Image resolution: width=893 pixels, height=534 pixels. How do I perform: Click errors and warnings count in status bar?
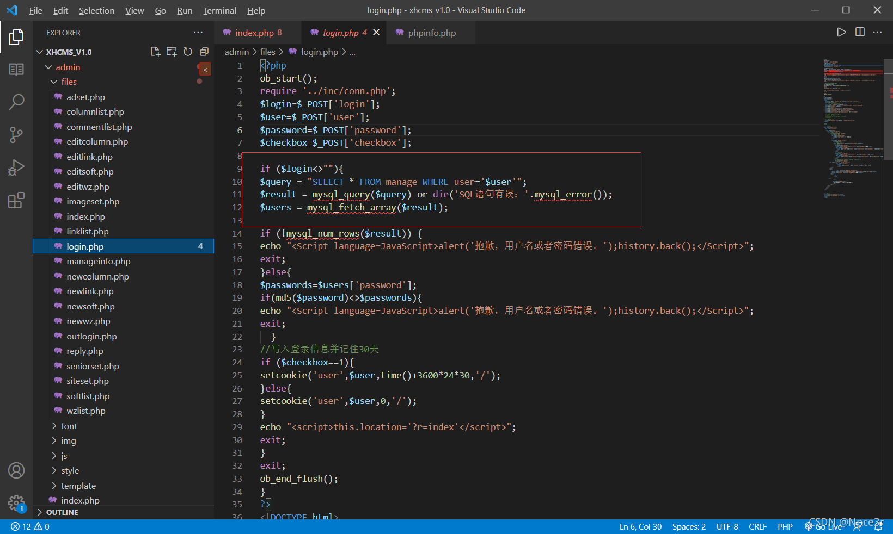click(30, 526)
